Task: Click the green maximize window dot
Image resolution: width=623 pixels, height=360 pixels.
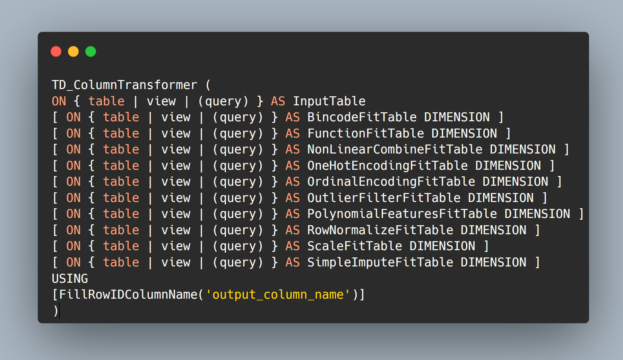Action: point(90,52)
